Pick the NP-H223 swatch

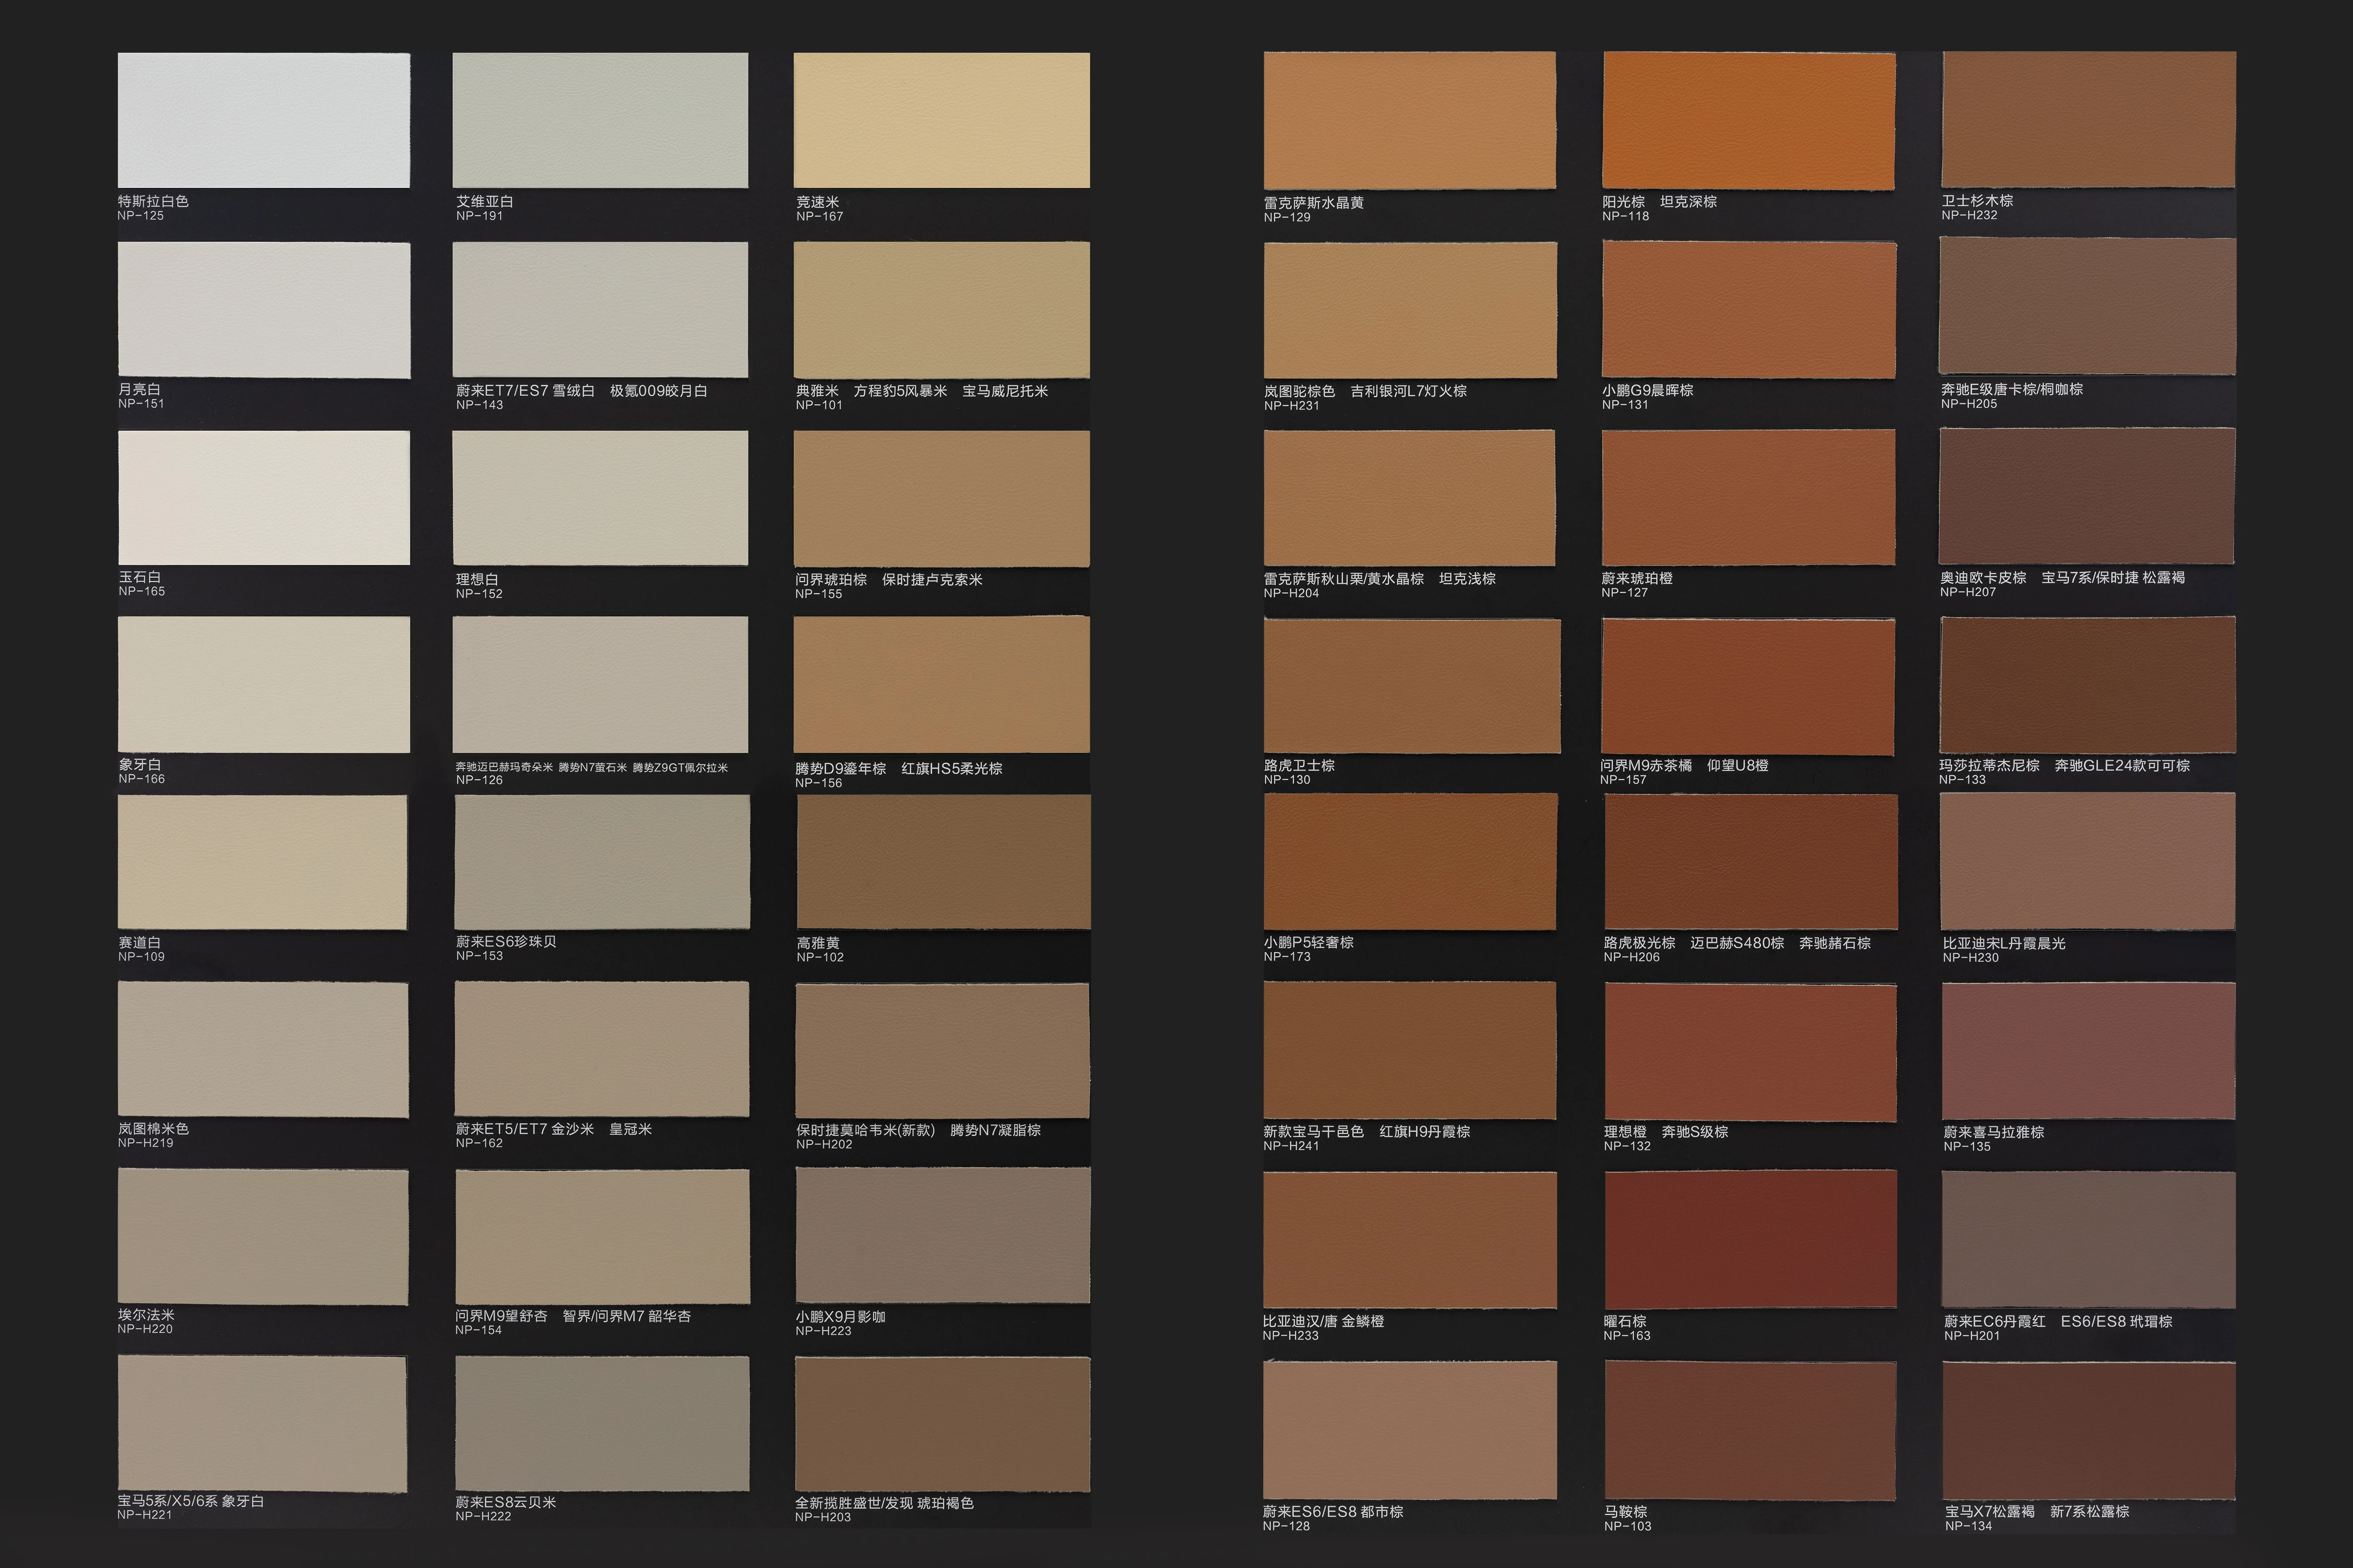click(x=943, y=1236)
